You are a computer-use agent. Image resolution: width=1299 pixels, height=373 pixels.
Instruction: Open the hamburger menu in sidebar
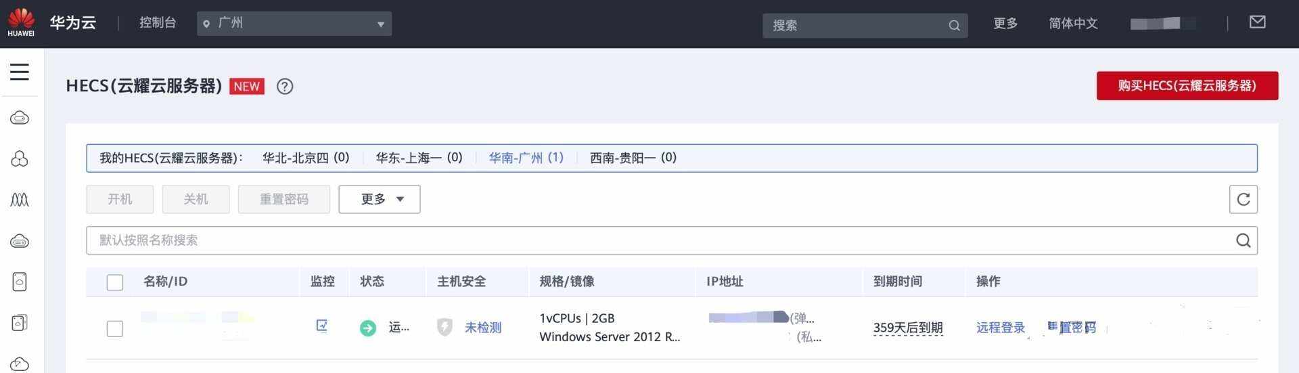click(20, 72)
